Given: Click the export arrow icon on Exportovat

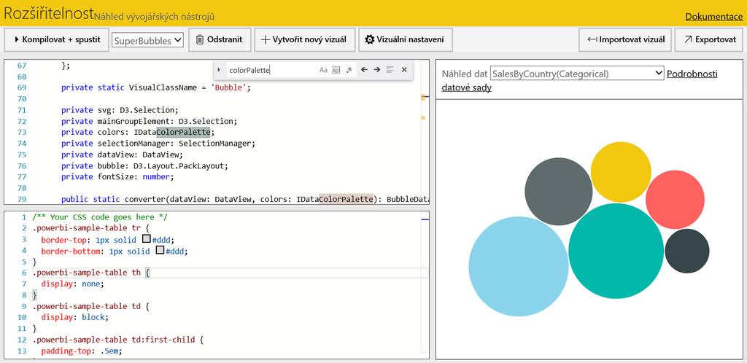Looking at the screenshot, I should [687, 39].
